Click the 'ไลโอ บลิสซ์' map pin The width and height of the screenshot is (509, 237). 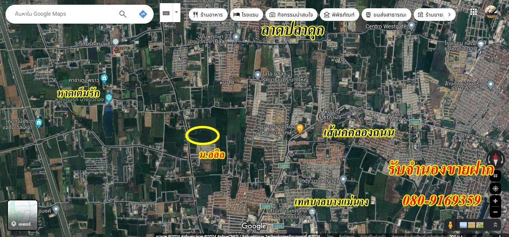pos(258,74)
